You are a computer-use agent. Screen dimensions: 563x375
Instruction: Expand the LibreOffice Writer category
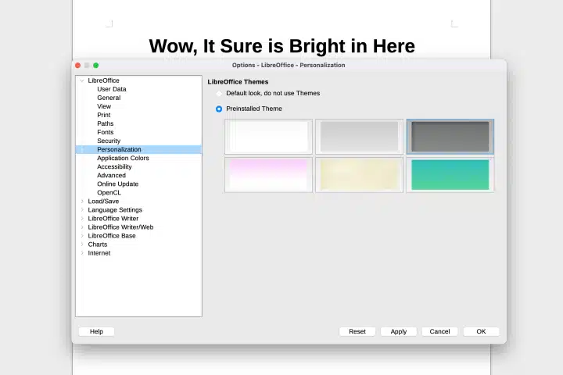click(82, 219)
